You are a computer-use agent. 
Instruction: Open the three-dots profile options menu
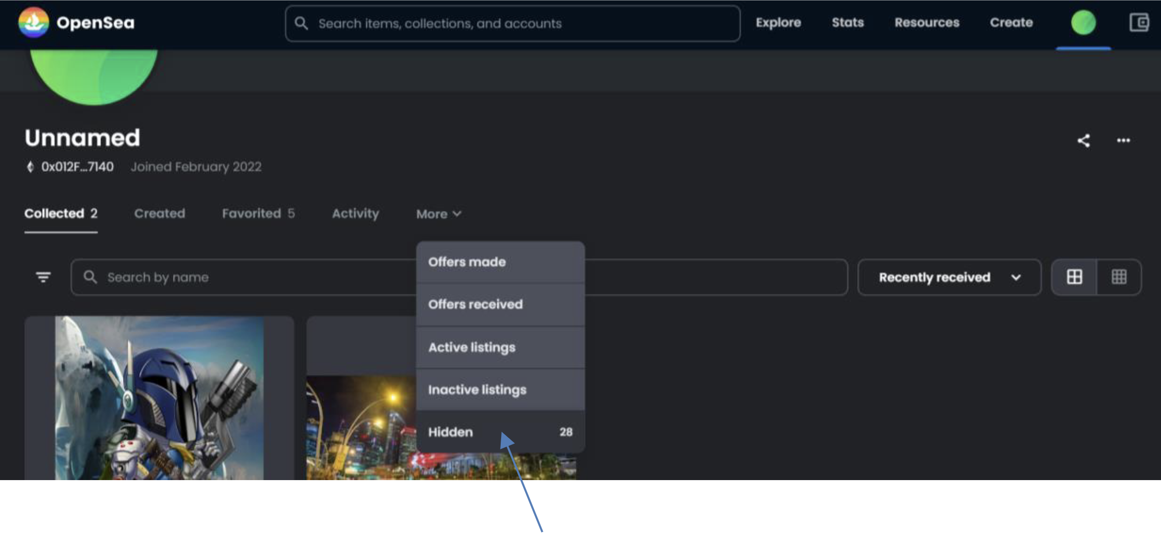[1123, 141]
